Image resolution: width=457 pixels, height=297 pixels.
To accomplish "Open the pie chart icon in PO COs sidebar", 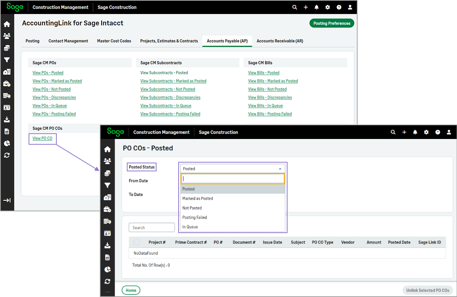I will [x=107, y=269].
